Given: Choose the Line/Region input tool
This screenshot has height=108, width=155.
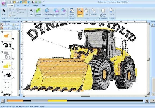Looking at the screenshot, I should [47, 12].
